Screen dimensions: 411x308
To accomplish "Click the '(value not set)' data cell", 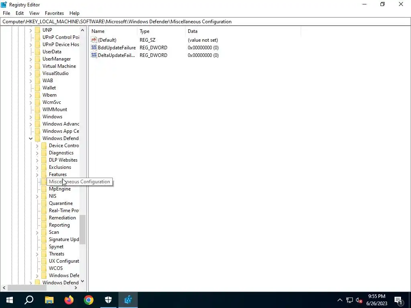I will click(x=203, y=40).
